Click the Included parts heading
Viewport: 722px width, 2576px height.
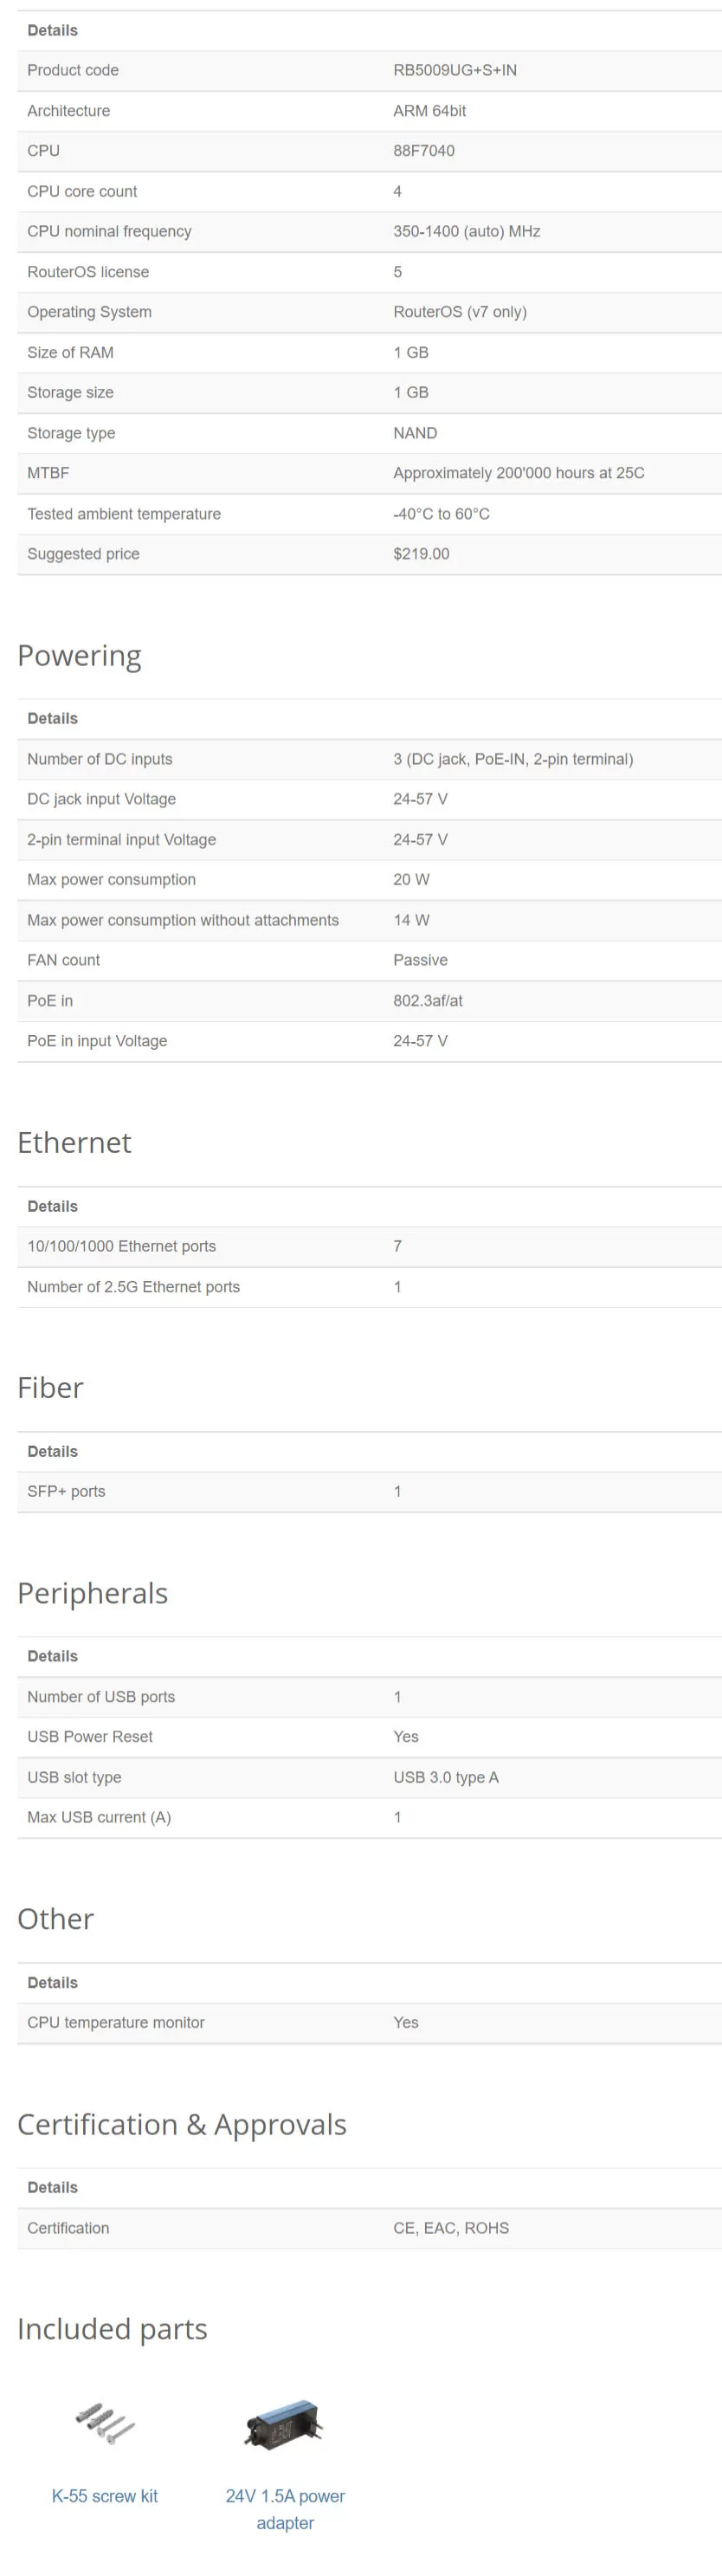pyautogui.click(x=112, y=2329)
